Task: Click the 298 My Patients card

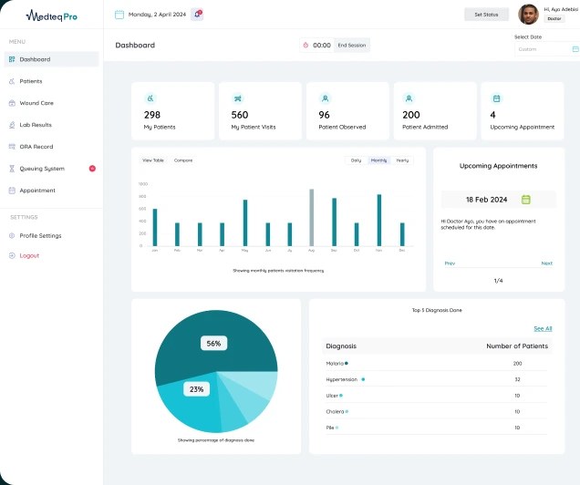Action: tap(172, 111)
